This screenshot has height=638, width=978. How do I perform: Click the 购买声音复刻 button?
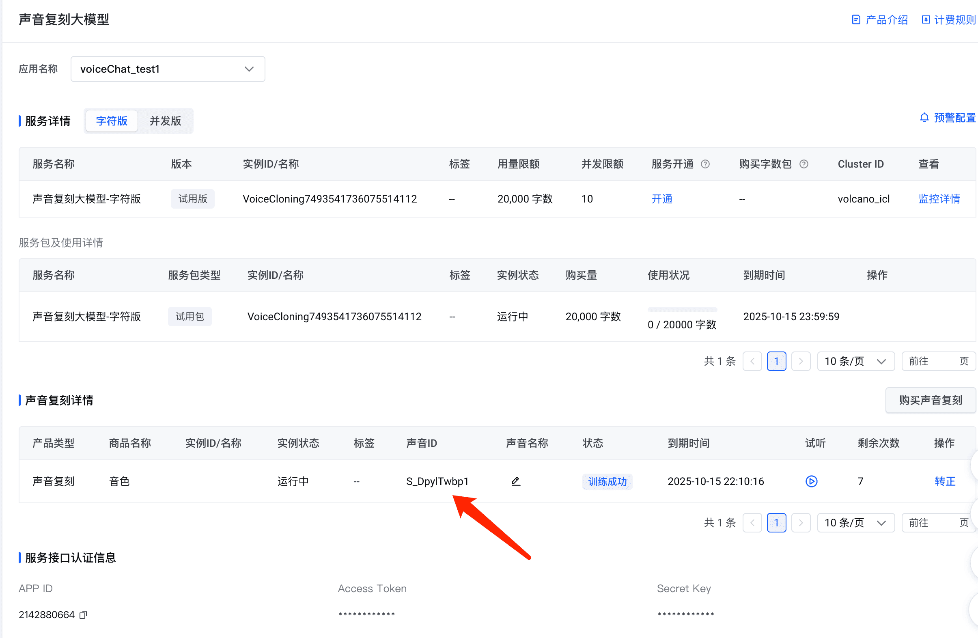931,400
